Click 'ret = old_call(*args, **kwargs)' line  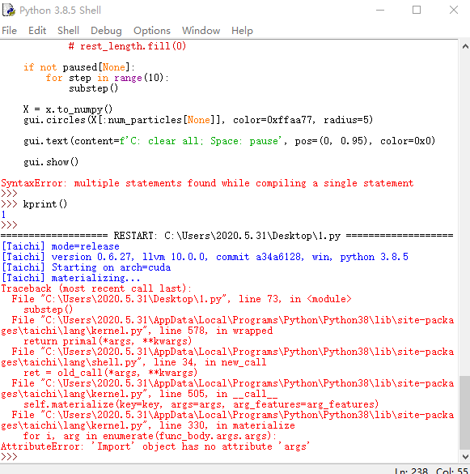click(111, 373)
